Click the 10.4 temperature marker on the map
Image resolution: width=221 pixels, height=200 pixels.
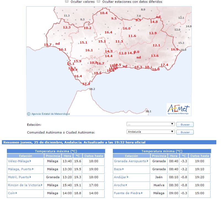point(104,13)
